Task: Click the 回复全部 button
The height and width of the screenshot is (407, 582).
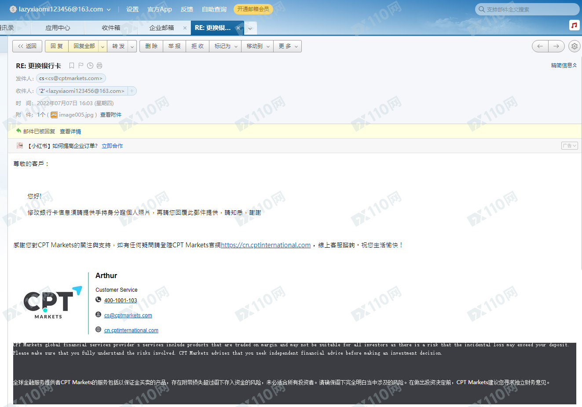Action: point(84,46)
